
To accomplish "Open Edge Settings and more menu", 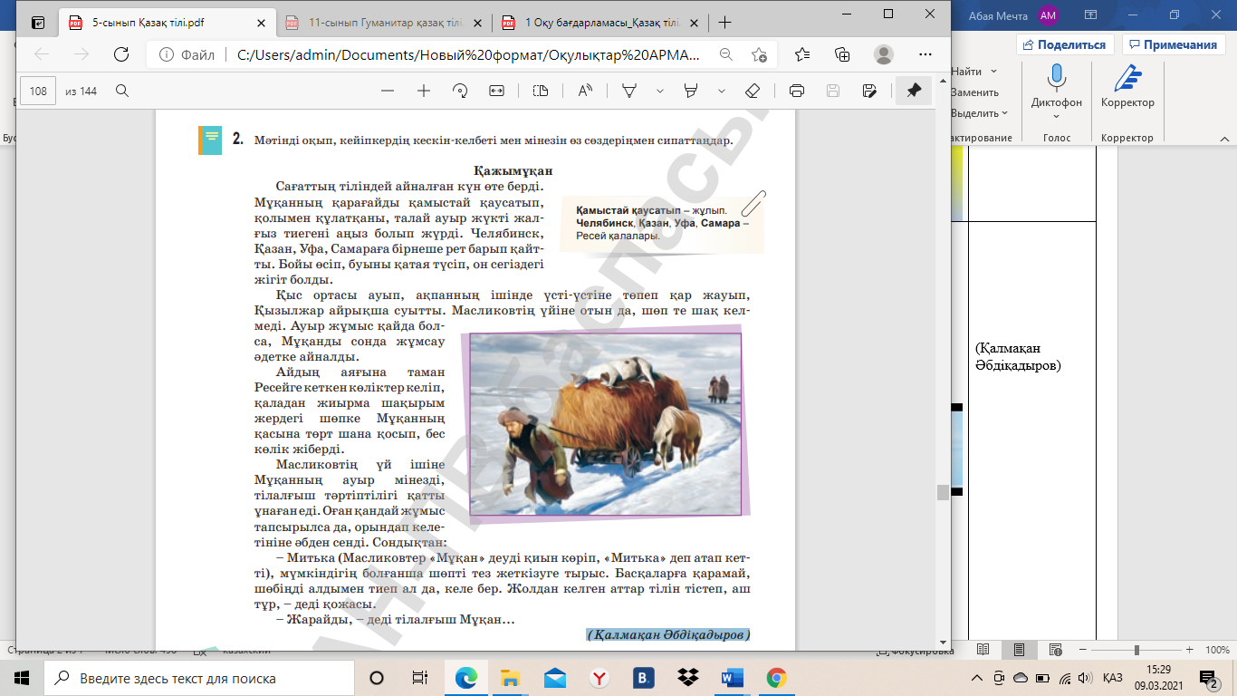I will pyautogui.click(x=924, y=54).
